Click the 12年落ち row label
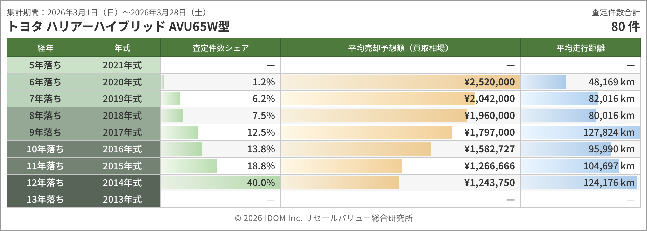 [45, 183]
